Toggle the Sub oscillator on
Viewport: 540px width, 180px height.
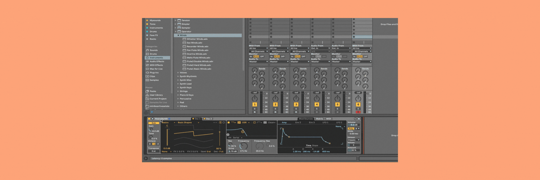coord(154,122)
